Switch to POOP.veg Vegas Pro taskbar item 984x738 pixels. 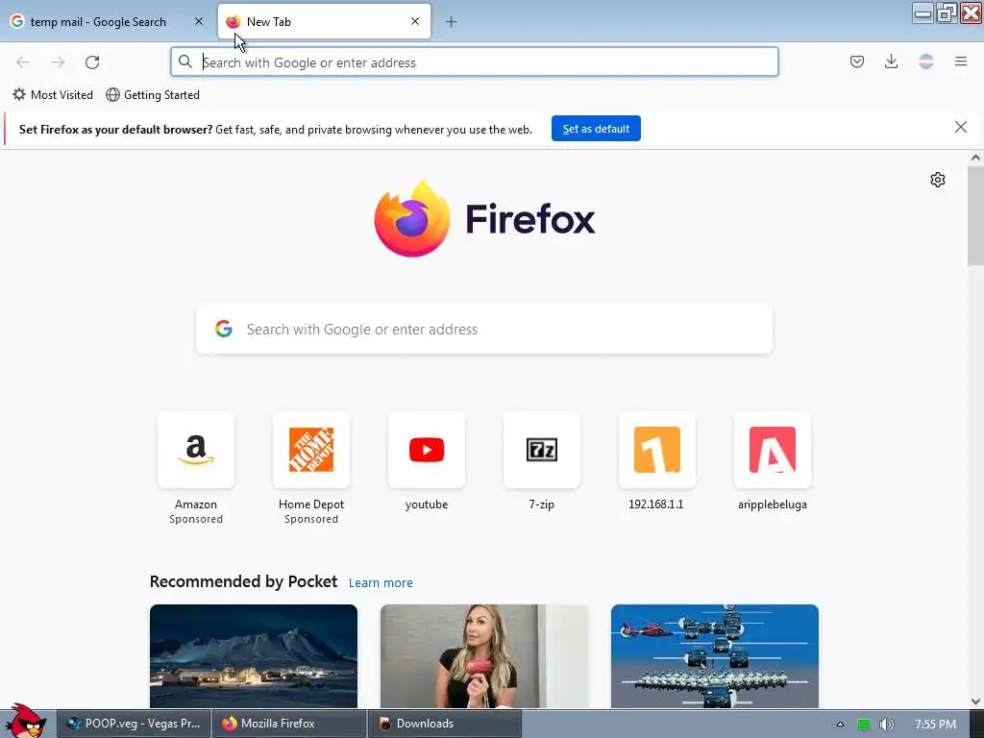coord(134,724)
